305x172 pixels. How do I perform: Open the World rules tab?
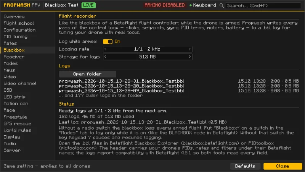click(x=27, y=130)
